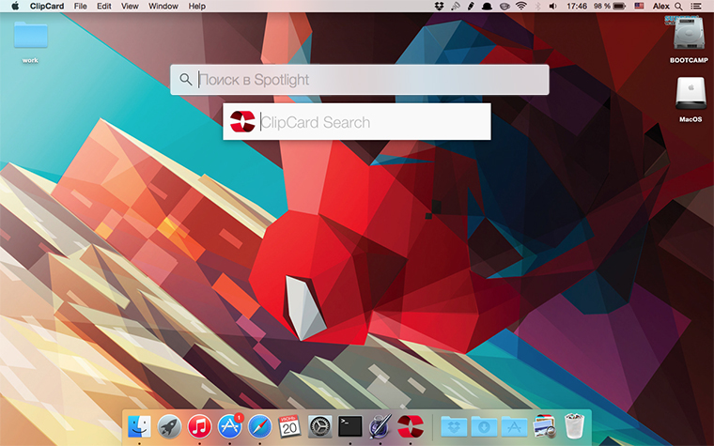Image resolution: width=714 pixels, height=446 pixels.
Task: Open the battery status showing 98 %
Action: coord(610,6)
